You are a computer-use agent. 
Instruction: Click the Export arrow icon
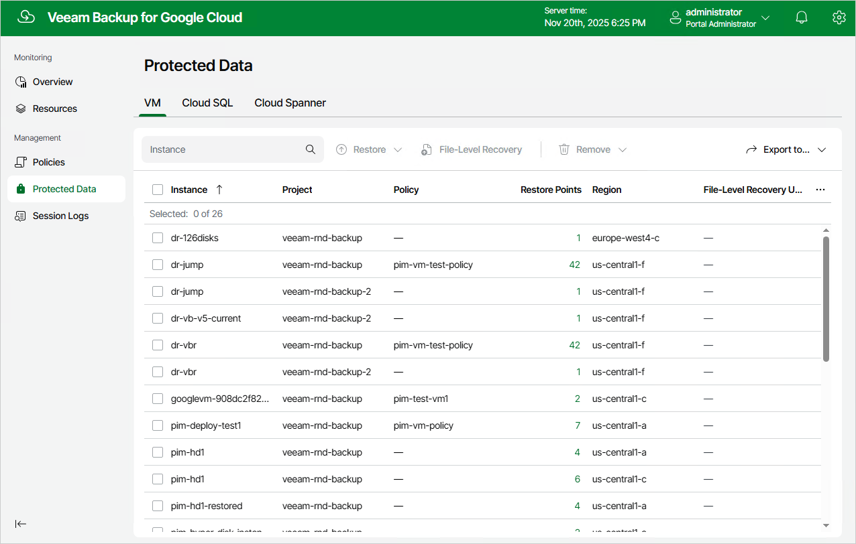coord(751,149)
